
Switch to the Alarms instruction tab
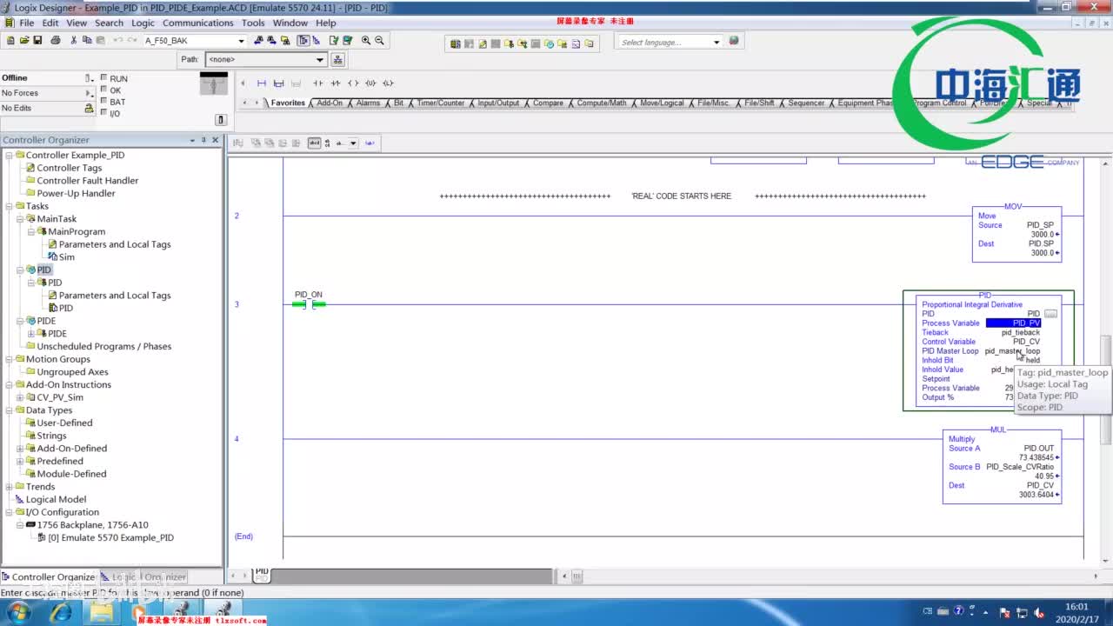tap(368, 103)
